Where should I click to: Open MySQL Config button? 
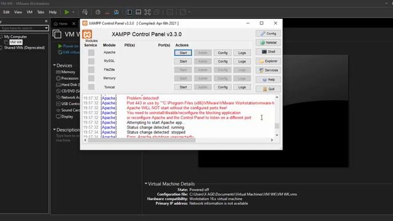(222, 61)
